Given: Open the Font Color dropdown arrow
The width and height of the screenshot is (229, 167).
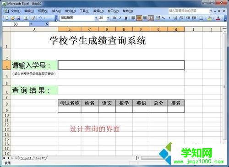Looking at the screenshot, I should pyautogui.click(x=222, y=18).
